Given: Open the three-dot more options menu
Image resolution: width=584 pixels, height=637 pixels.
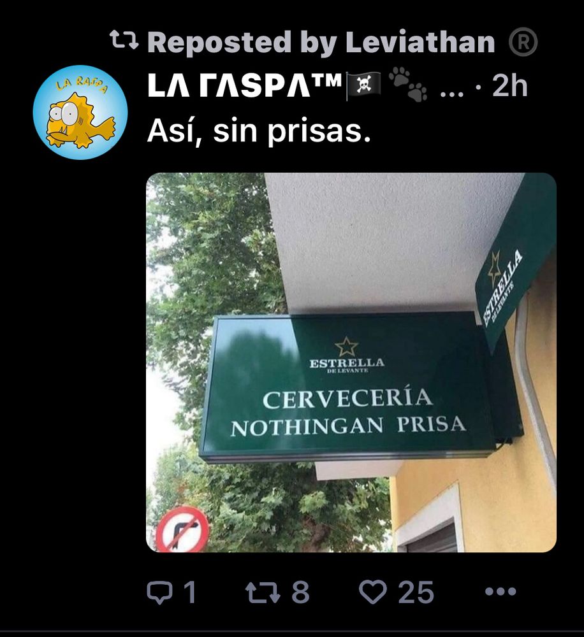Looking at the screenshot, I should pyautogui.click(x=501, y=591).
